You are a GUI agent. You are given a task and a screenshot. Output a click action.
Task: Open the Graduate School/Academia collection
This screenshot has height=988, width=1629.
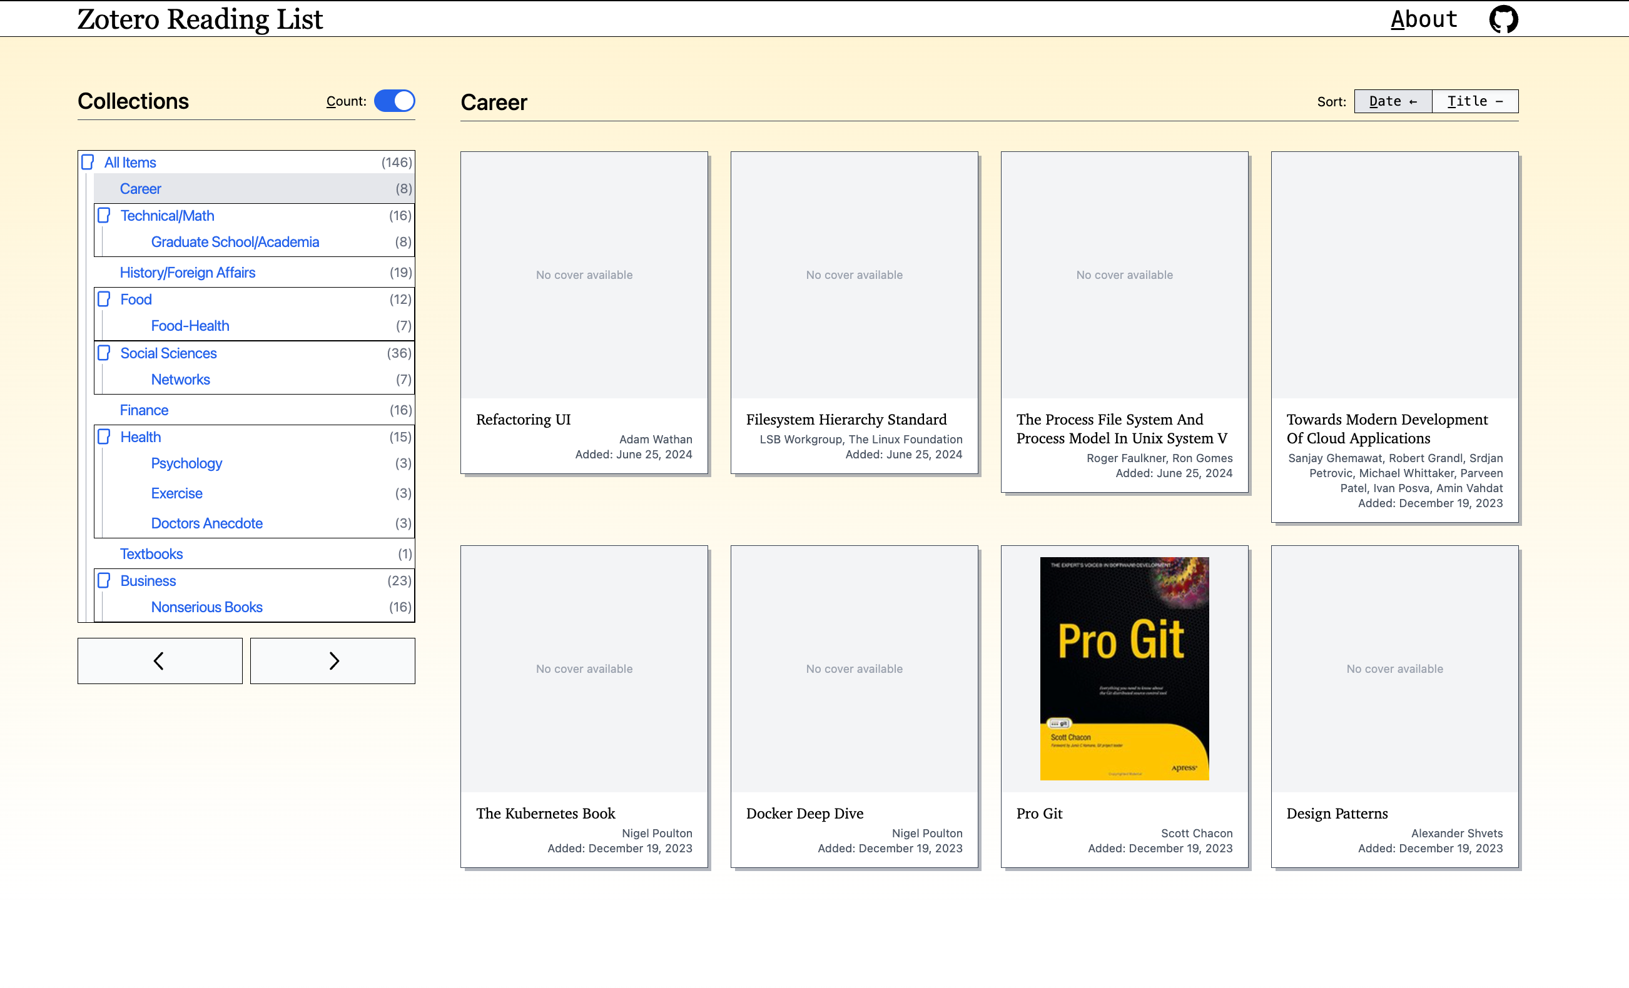coord(235,242)
